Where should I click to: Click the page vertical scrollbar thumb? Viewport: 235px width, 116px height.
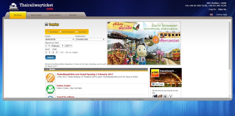pyautogui.click(x=230, y=46)
